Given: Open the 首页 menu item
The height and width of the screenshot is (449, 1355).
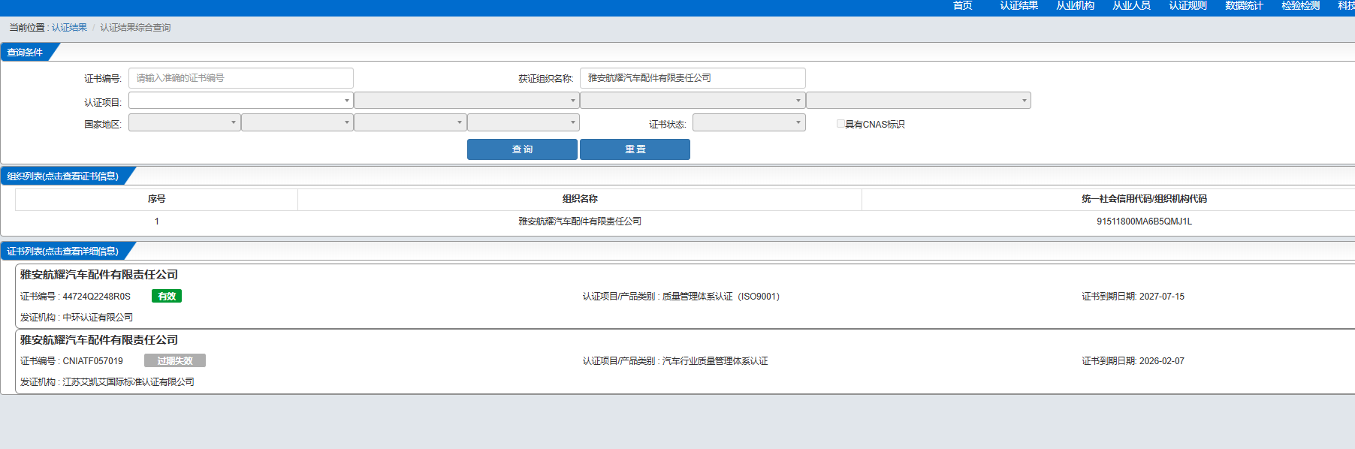Looking at the screenshot, I should click(x=962, y=5).
